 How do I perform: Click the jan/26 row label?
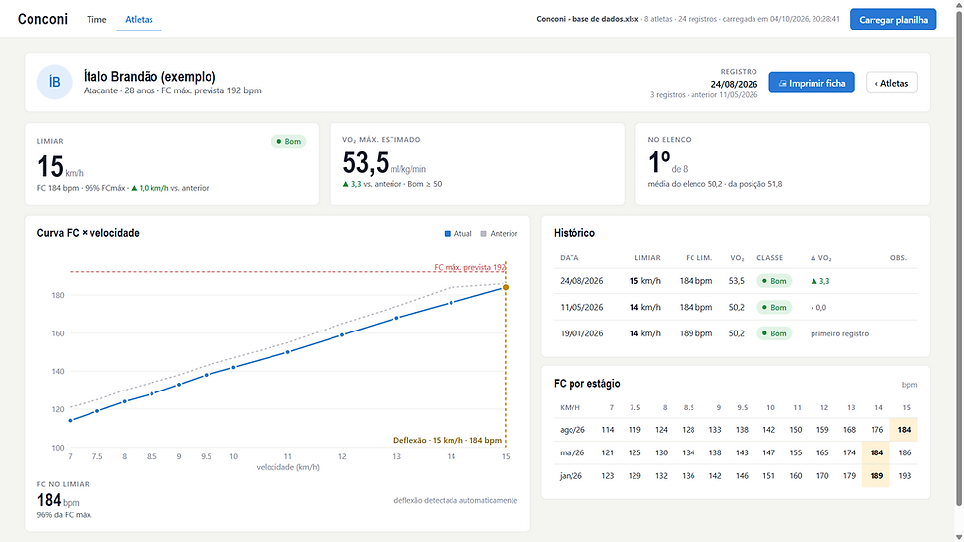click(x=572, y=476)
